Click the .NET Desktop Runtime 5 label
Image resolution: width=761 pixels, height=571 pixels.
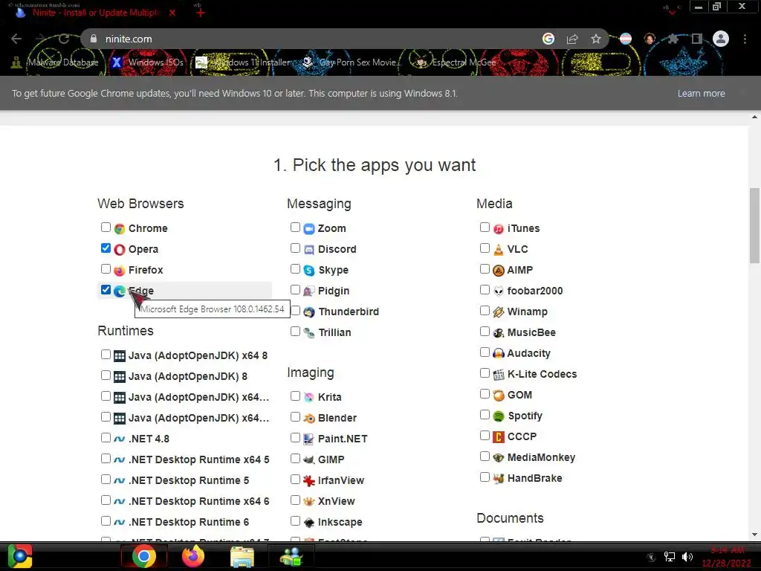point(189,481)
